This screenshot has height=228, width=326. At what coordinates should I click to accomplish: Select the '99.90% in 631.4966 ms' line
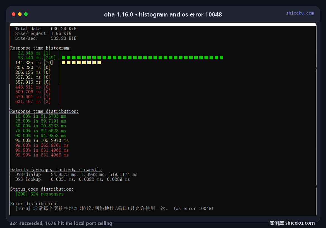pyautogui.click(x=42, y=150)
